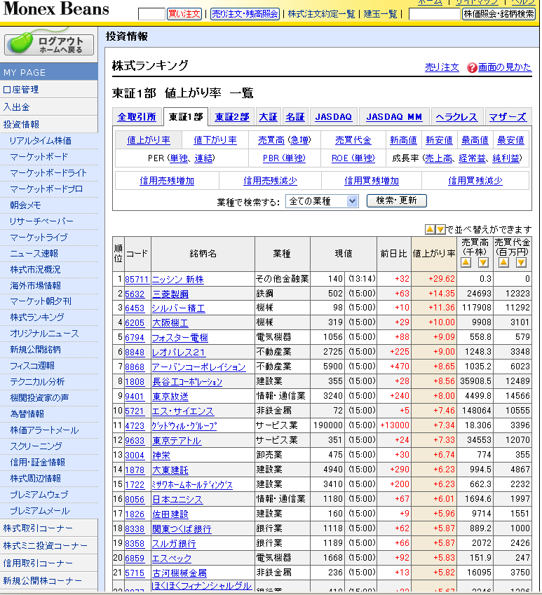Screen dimensions: 542x595
Task: Select price 190000 in the 4723 row
Action: [x=328, y=426]
